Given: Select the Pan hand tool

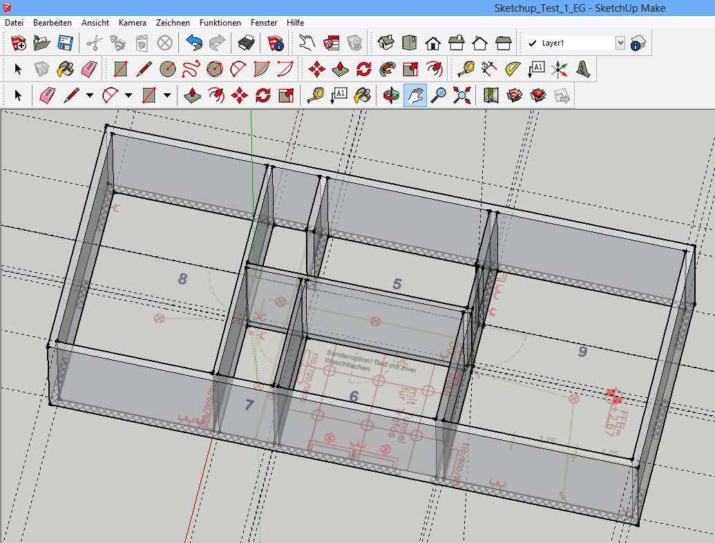Looking at the screenshot, I should [x=415, y=96].
